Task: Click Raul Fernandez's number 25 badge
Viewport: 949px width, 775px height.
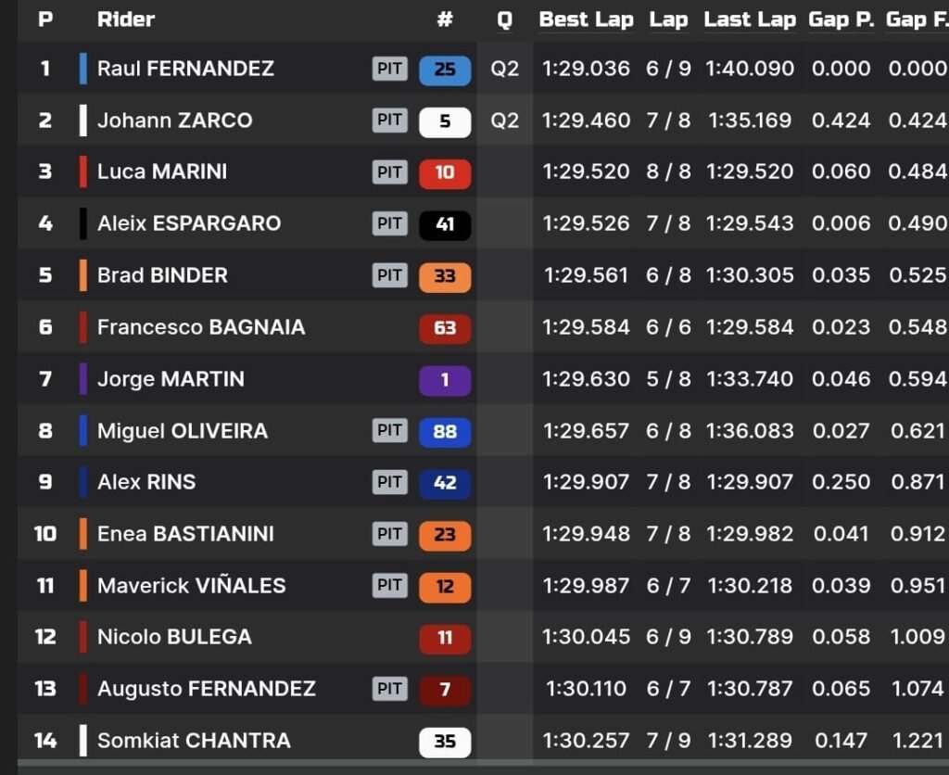Action: click(445, 70)
